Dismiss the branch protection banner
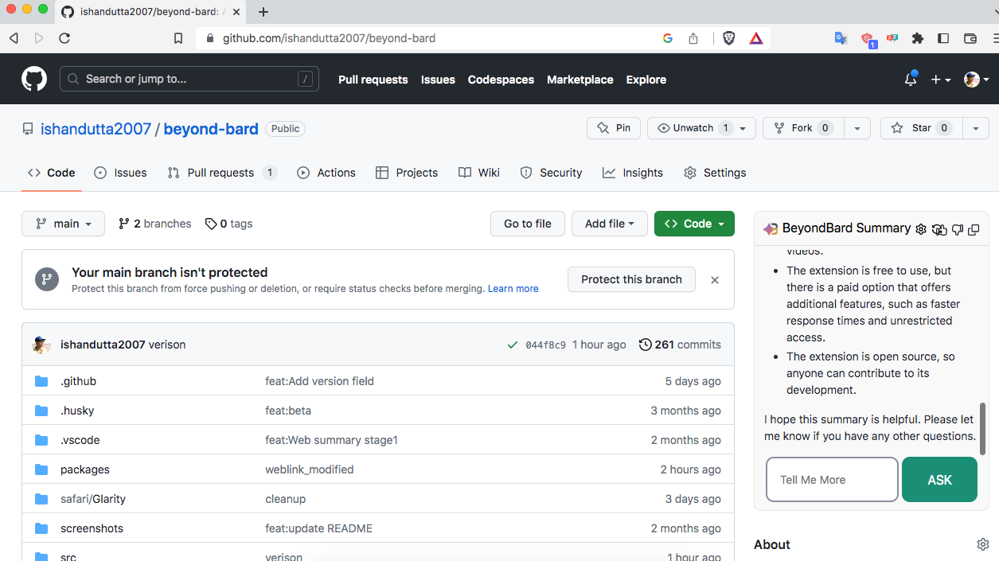Screen dimensions: 999x561 pos(715,279)
